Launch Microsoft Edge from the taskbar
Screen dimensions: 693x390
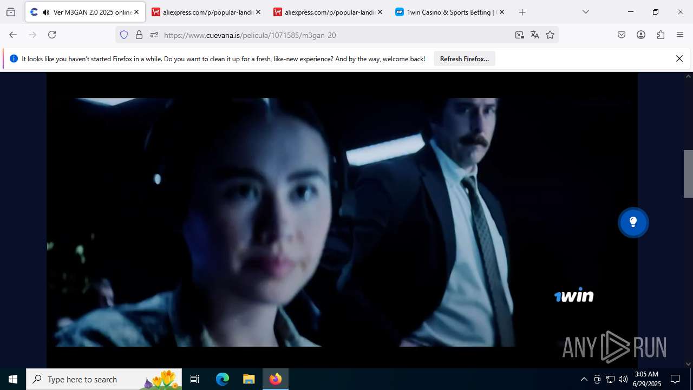pyautogui.click(x=223, y=379)
